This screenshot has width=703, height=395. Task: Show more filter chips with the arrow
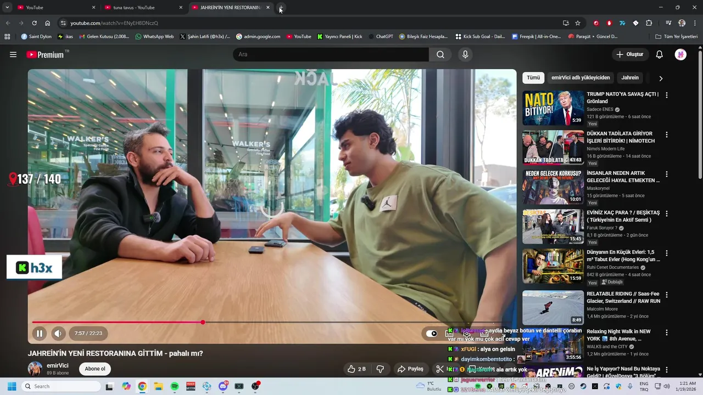[x=661, y=78]
